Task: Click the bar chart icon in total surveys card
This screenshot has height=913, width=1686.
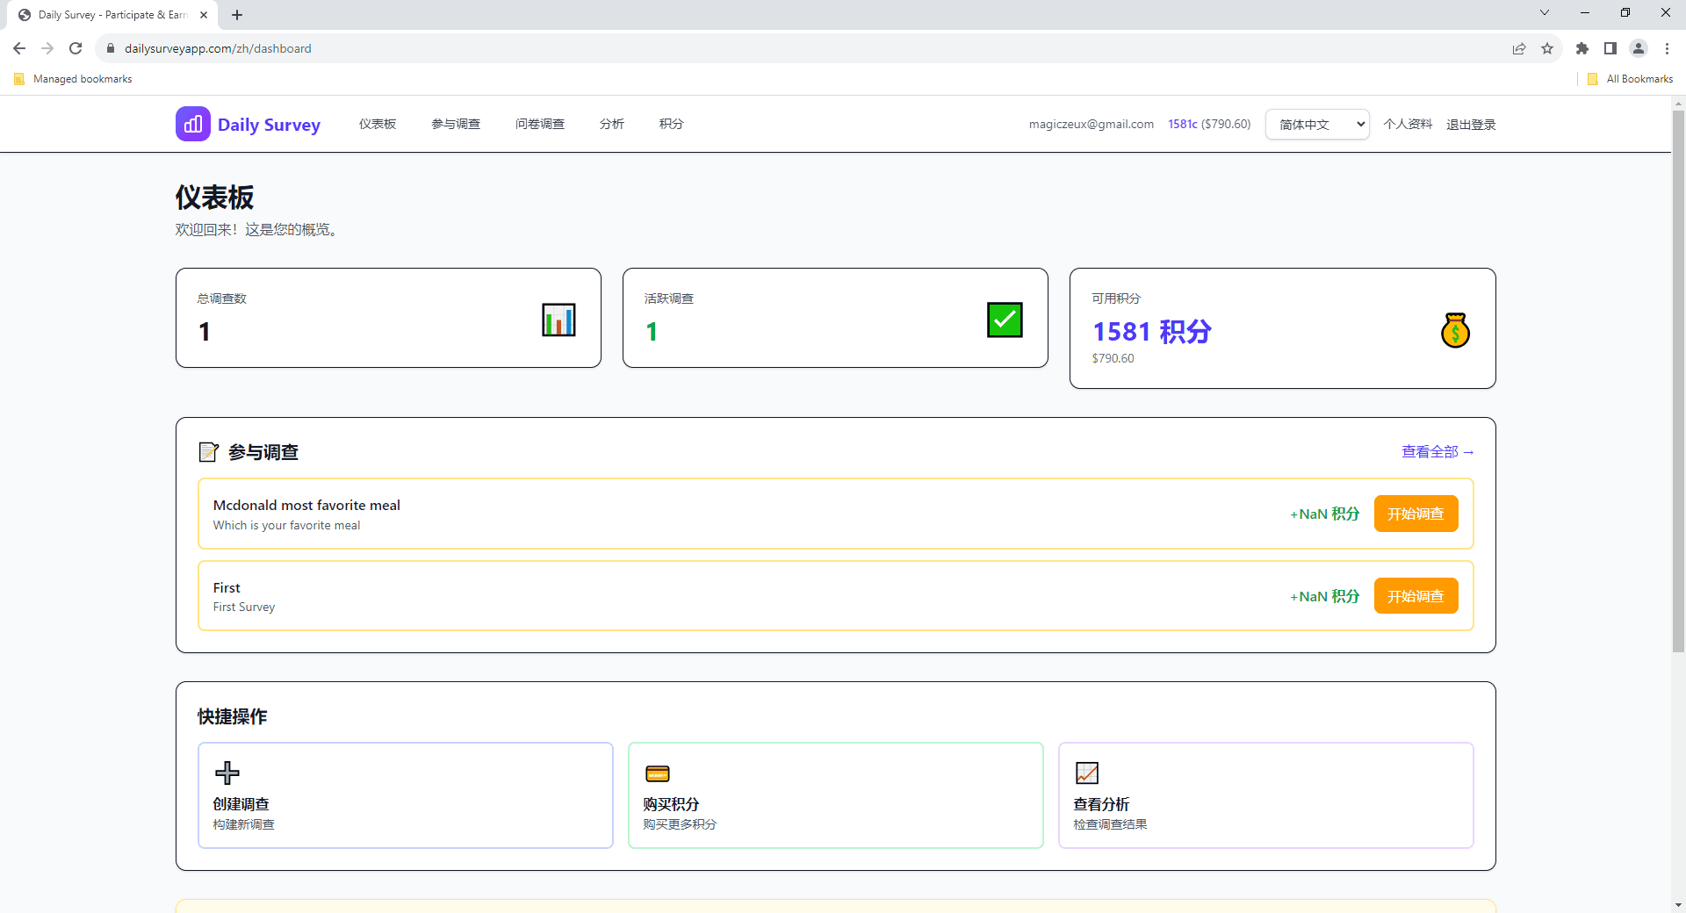Action: 558,320
